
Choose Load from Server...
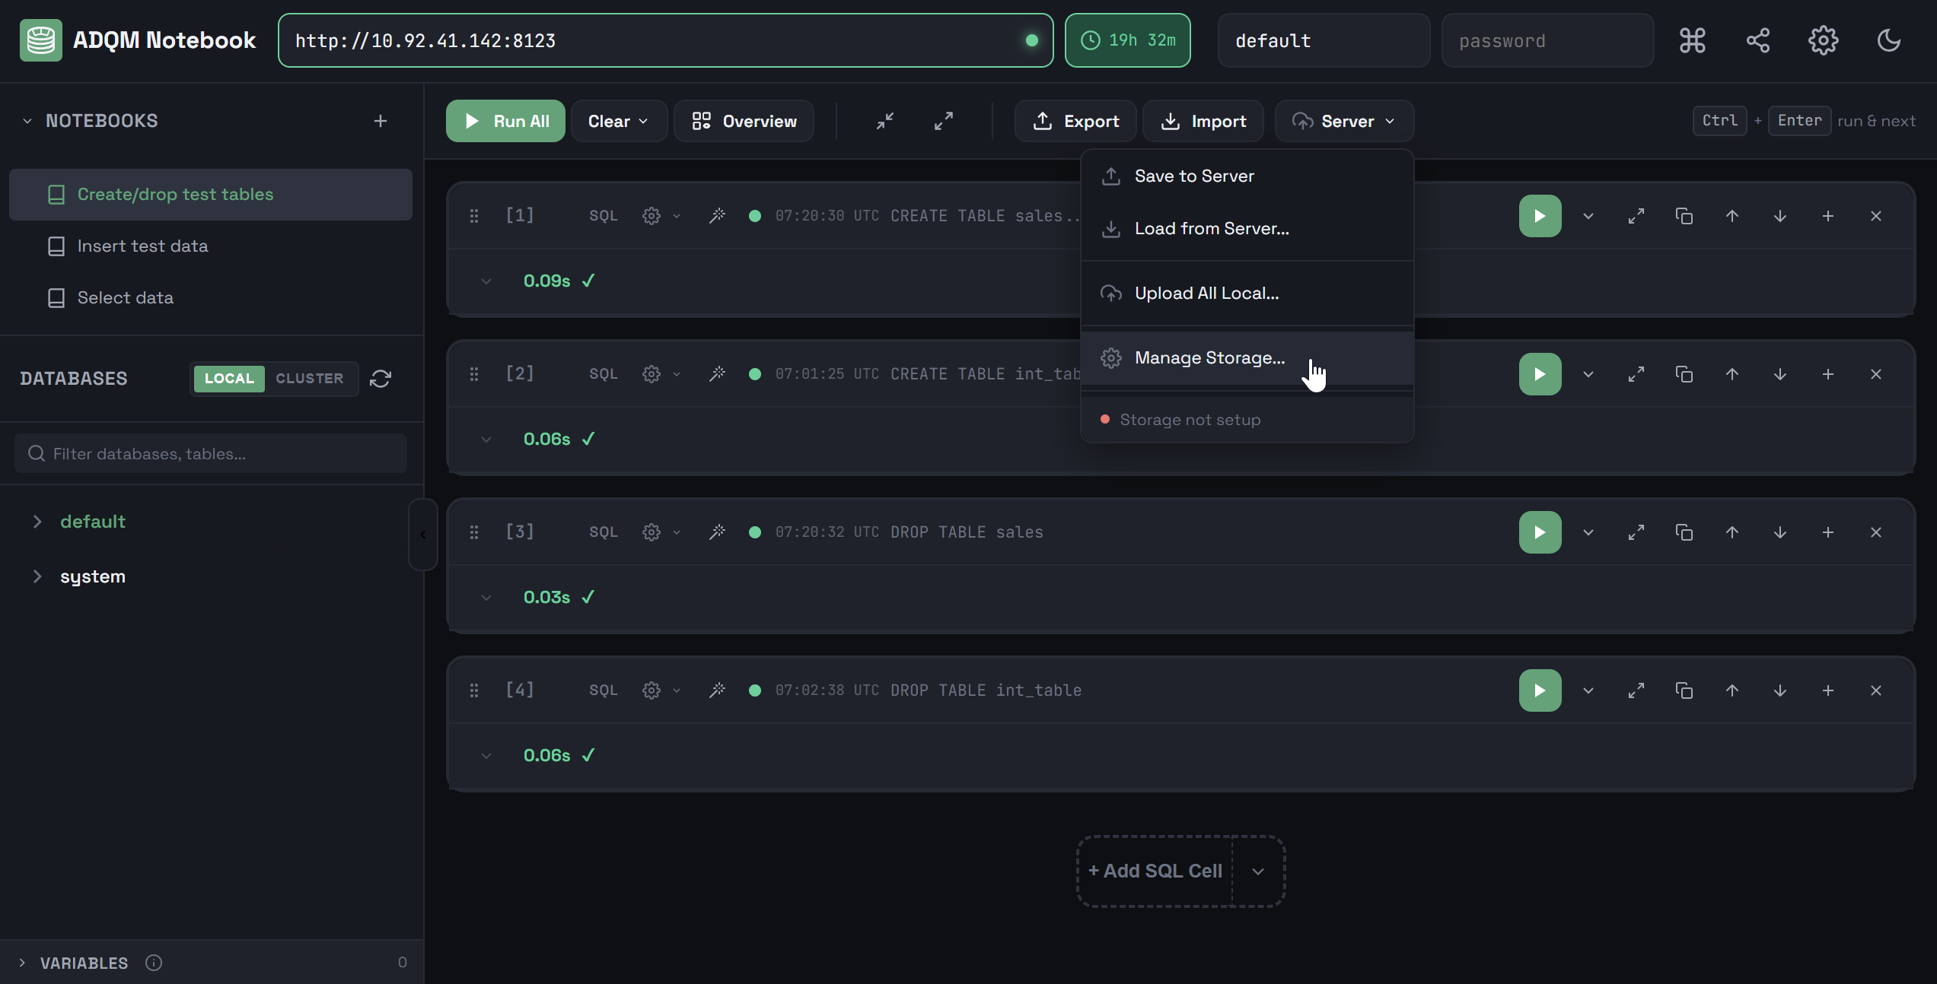coord(1247,229)
